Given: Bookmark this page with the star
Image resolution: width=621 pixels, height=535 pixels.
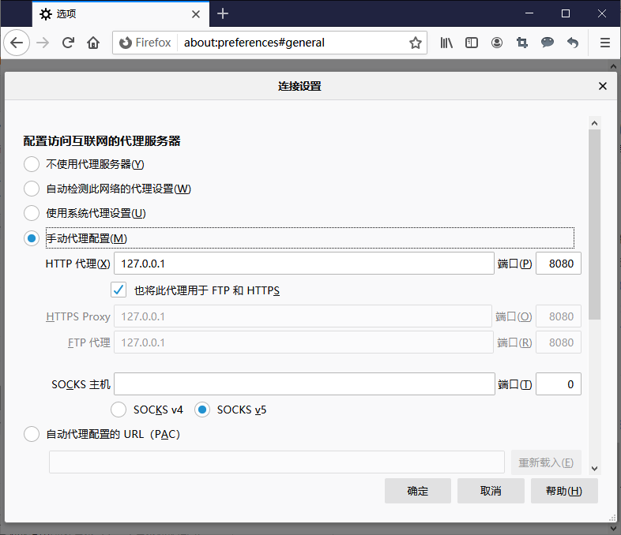Looking at the screenshot, I should [x=415, y=43].
